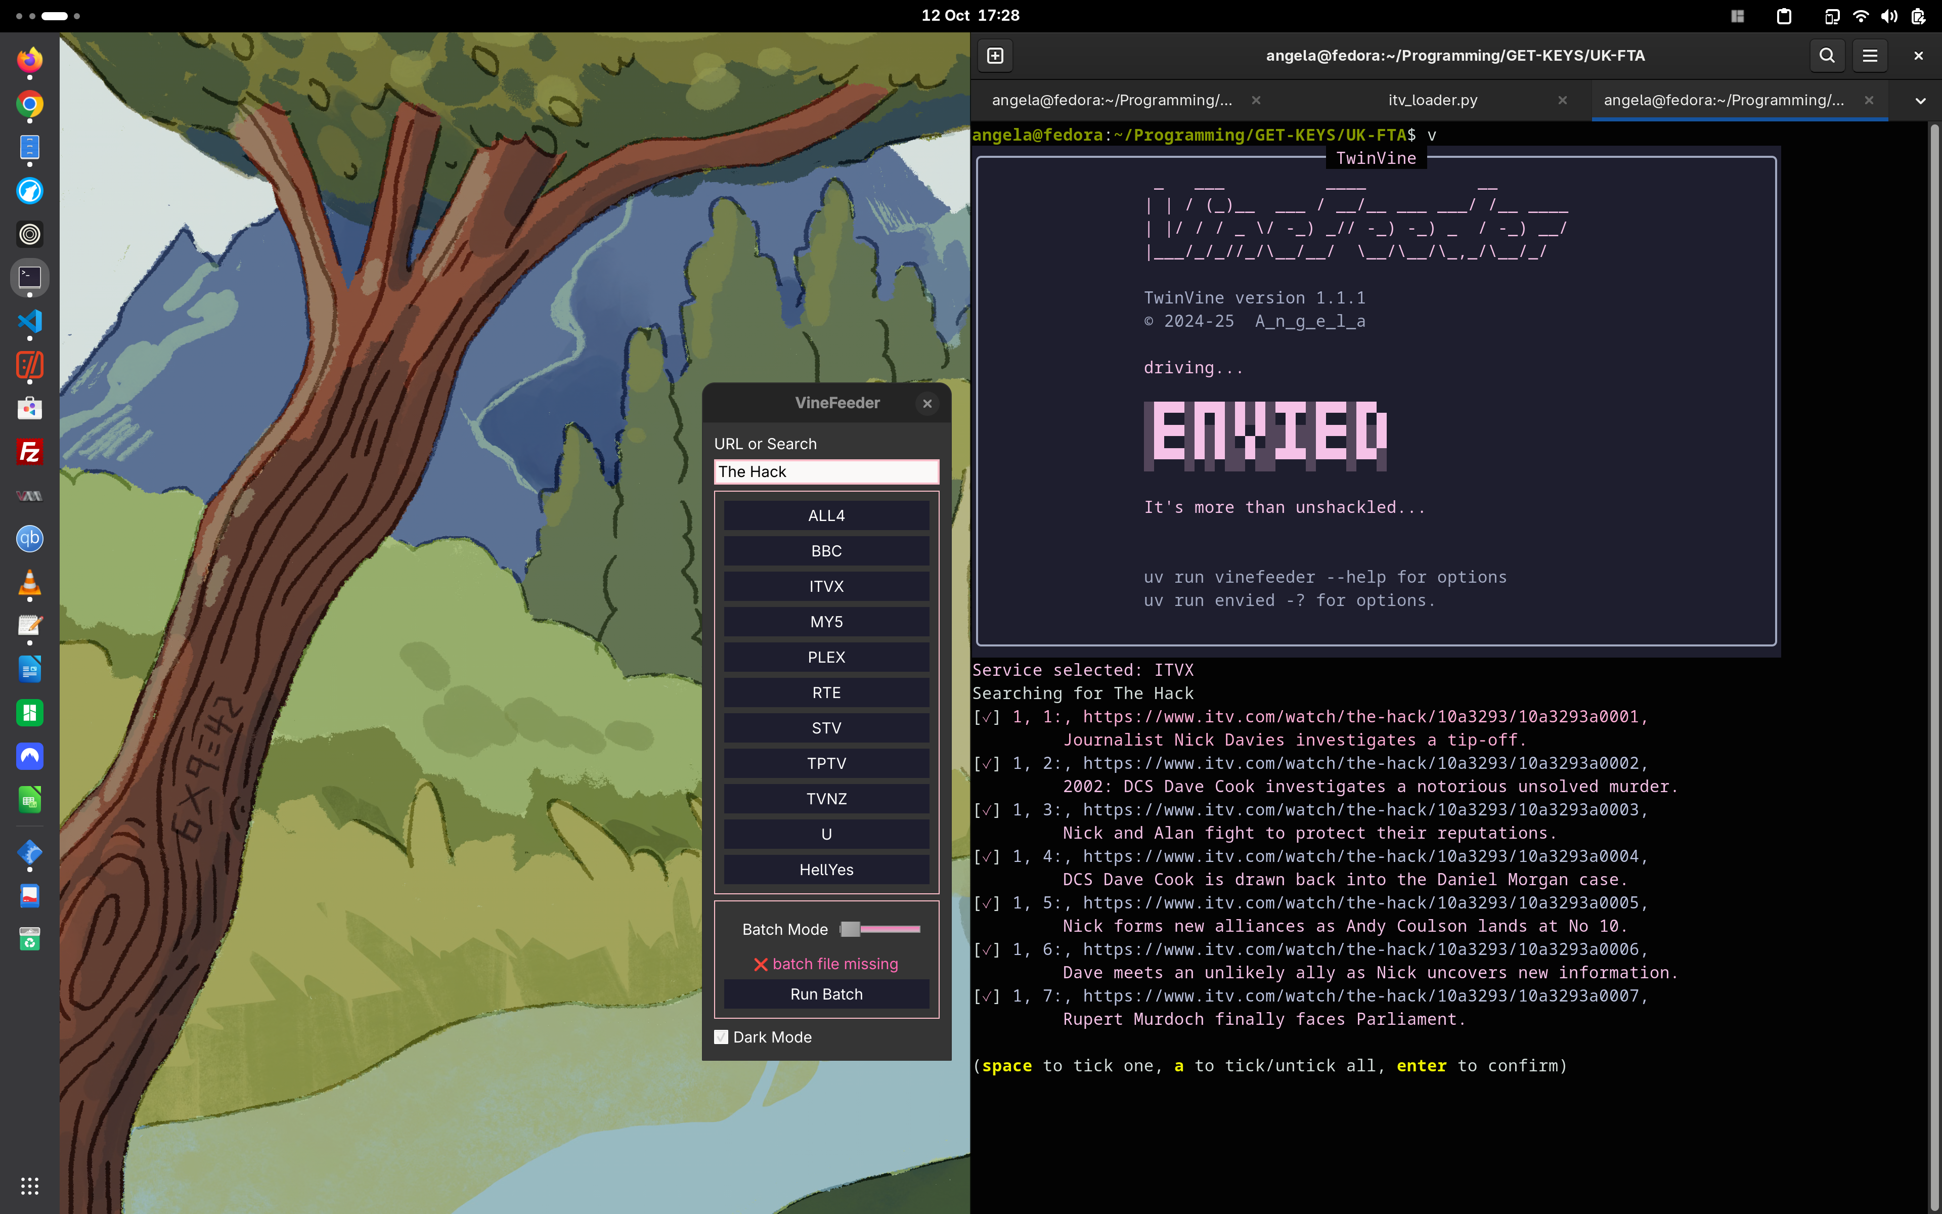Select the ITVX service button
Screen dimensions: 1942x1214
click(x=826, y=586)
